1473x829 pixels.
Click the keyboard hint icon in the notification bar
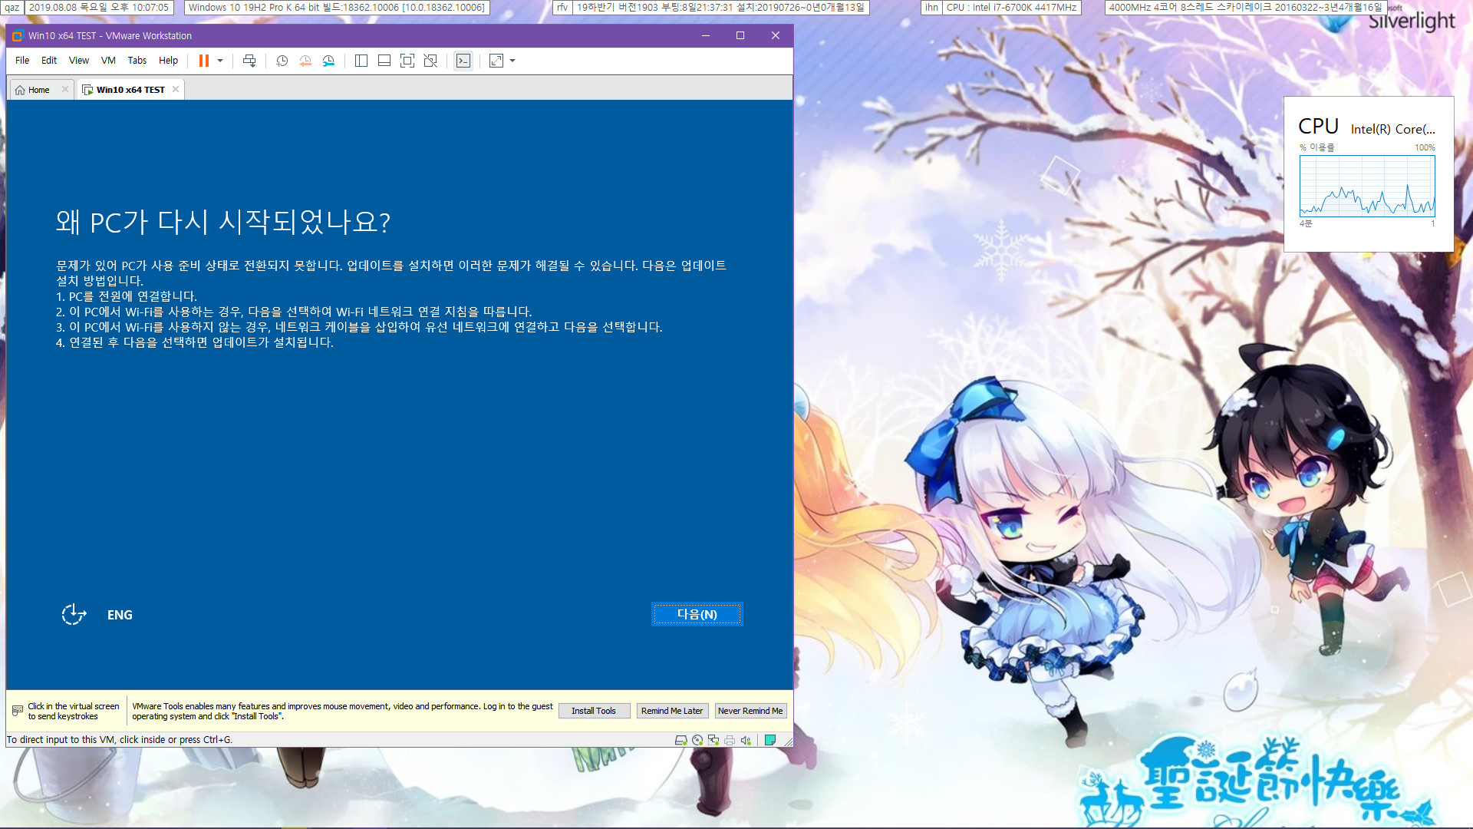pyautogui.click(x=18, y=711)
